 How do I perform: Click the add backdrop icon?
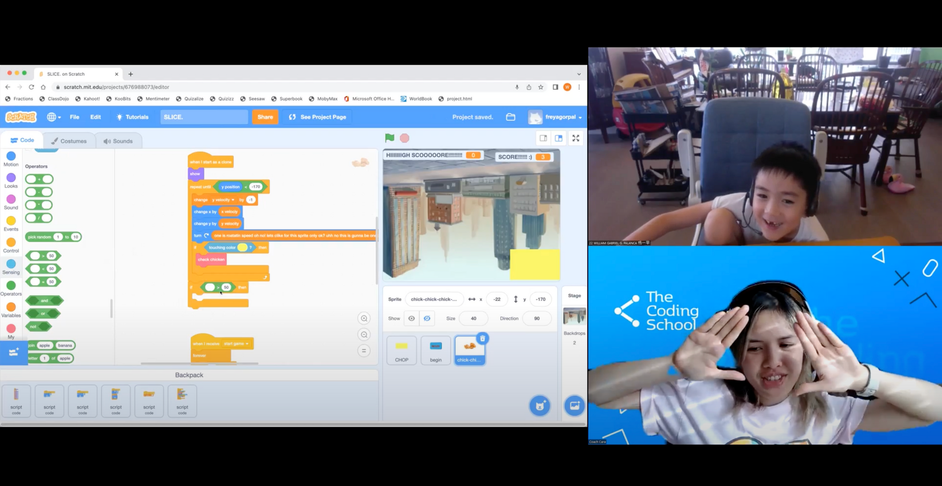click(574, 406)
